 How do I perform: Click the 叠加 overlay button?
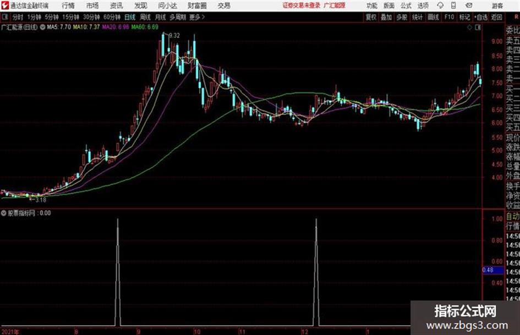pos(386,17)
